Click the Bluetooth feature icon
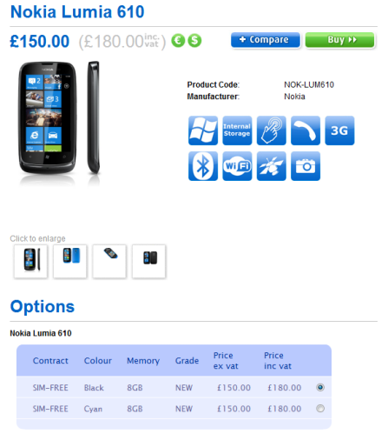 point(203,166)
